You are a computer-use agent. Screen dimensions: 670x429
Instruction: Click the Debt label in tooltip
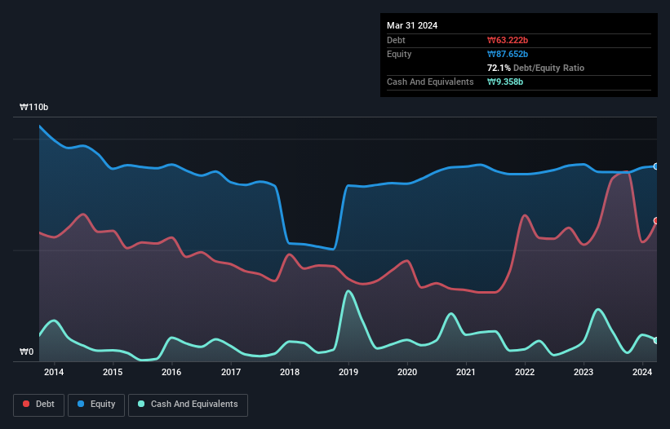click(x=396, y=40)
